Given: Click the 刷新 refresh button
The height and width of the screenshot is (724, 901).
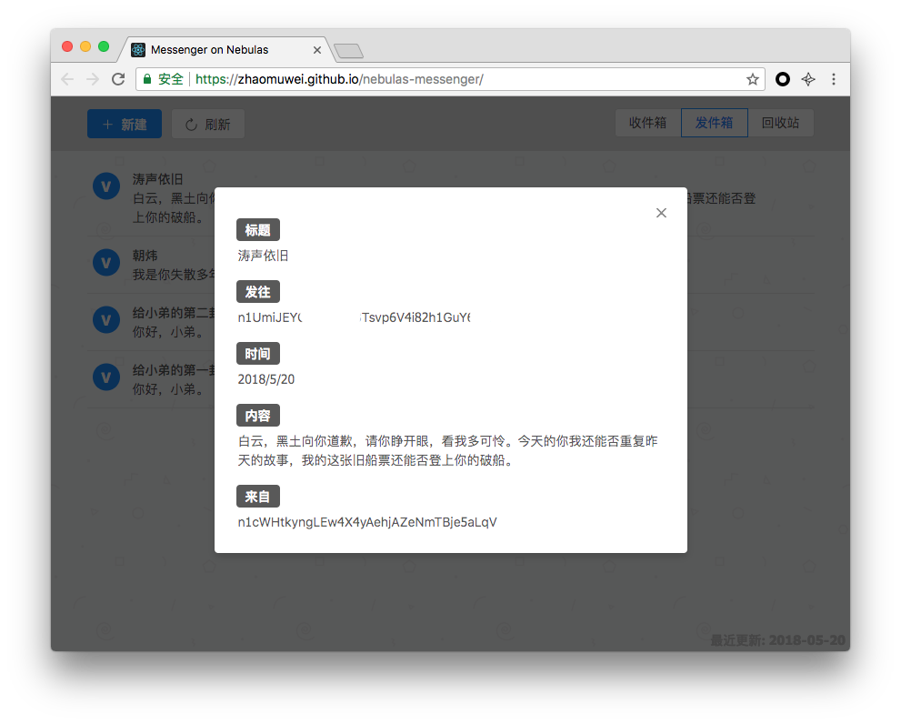Looking at the screenshot, I should click(208, 125).
